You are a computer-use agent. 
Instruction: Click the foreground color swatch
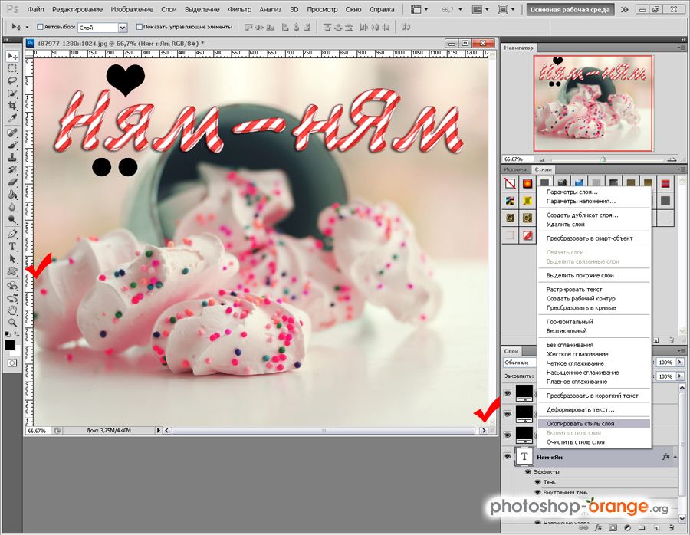(9, 345)
